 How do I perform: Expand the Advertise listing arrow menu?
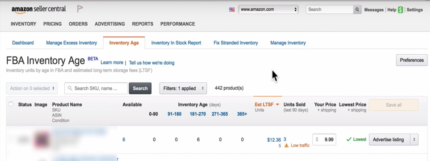coord(414,140)
